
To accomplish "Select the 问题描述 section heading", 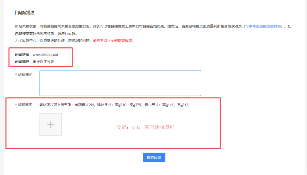I will (x=26, y=12).
